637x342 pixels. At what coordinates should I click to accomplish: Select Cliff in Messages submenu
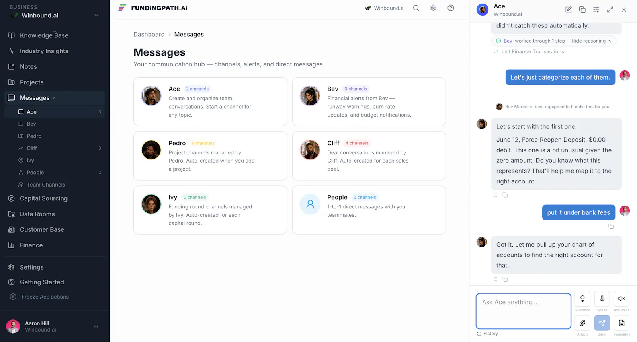coord(55,148)
